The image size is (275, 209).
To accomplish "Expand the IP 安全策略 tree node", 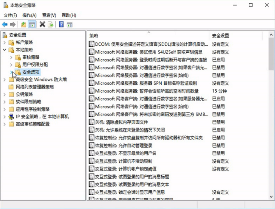I will pyautogui.click(x=4, y=117).
